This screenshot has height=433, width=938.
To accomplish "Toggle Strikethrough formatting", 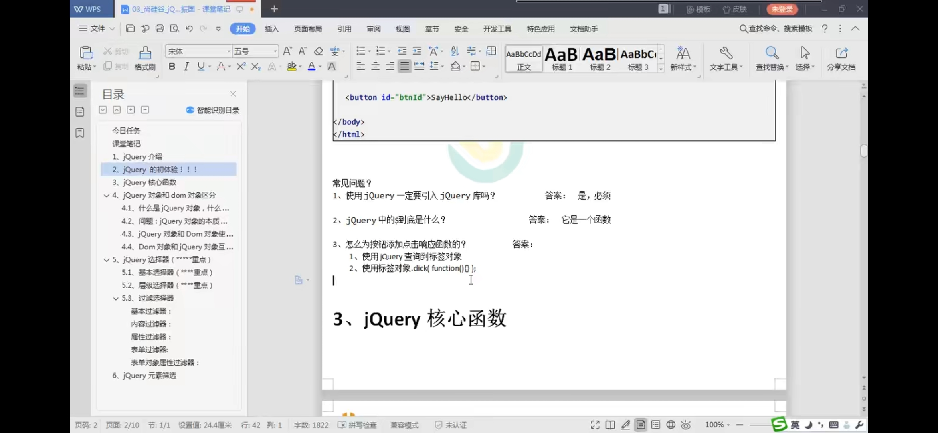I will click(x=221, y=67).
